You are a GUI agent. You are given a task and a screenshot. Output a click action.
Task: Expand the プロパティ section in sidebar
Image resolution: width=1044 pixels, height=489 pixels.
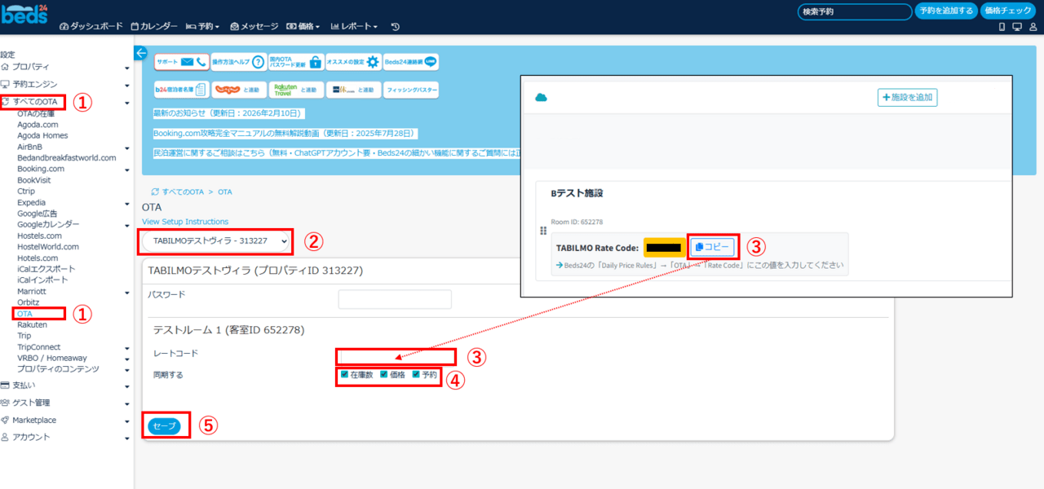point(65,67)
